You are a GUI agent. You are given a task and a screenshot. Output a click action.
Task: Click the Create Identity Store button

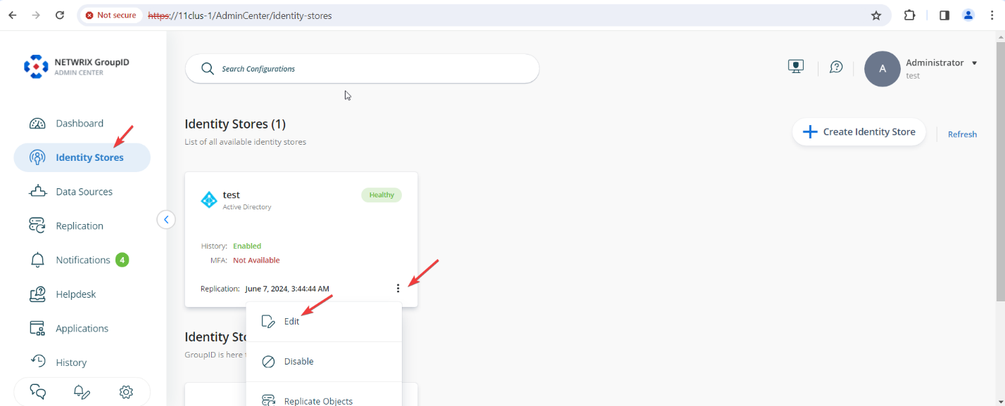[x=859, y=131]
